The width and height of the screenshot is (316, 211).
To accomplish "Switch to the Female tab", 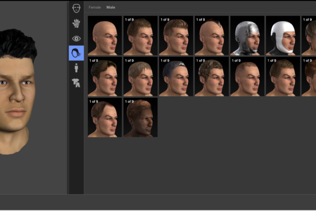I will [95, 7].
